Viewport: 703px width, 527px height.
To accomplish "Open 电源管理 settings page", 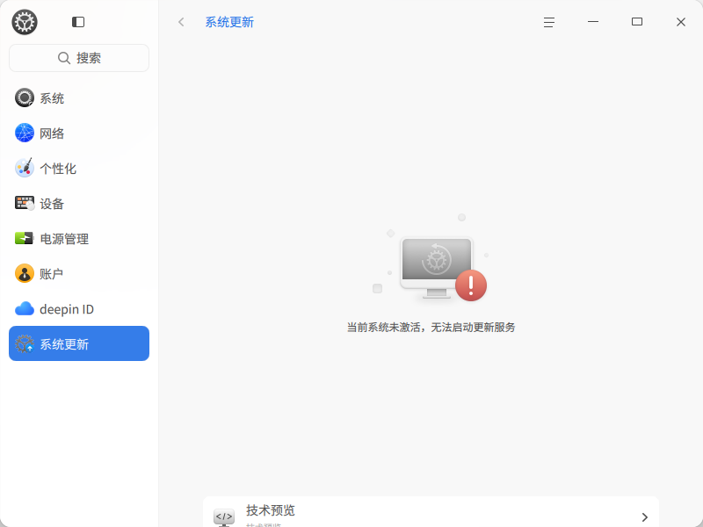I will click(x=79, y=239).
